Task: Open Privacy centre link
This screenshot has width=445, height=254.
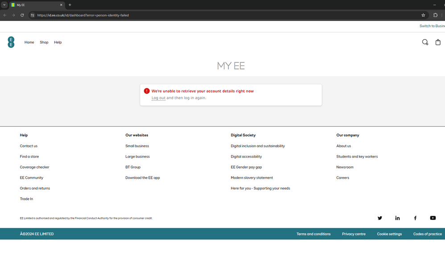Action: [x=354, y=234]
